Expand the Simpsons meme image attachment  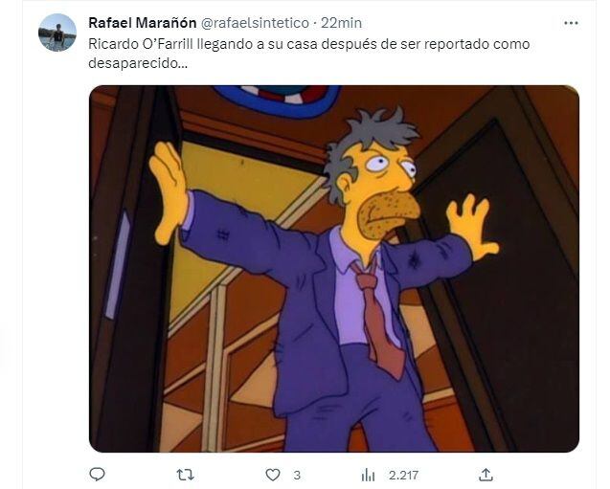point(334,269)
